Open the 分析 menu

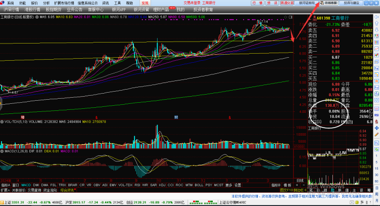(46, 3)
